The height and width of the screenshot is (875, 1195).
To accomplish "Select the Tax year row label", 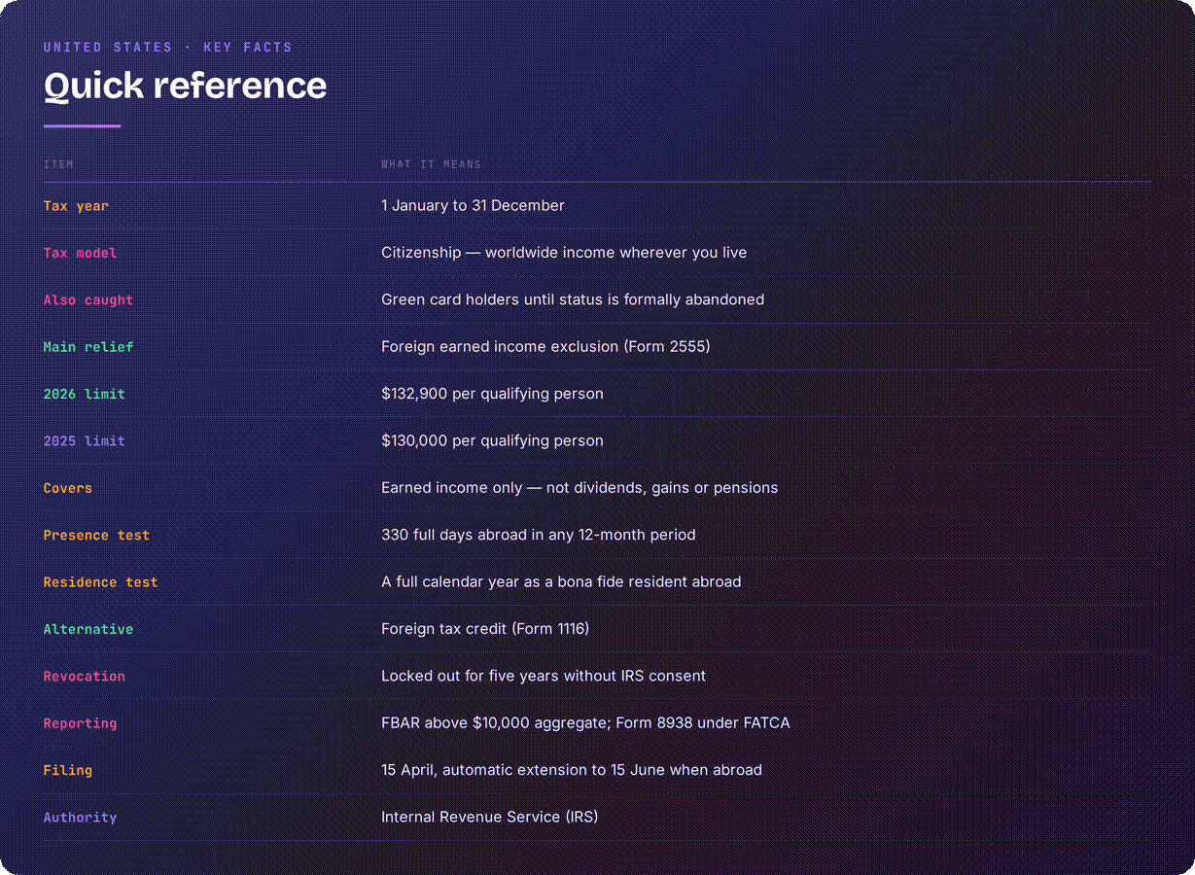I will click(76, 206).
